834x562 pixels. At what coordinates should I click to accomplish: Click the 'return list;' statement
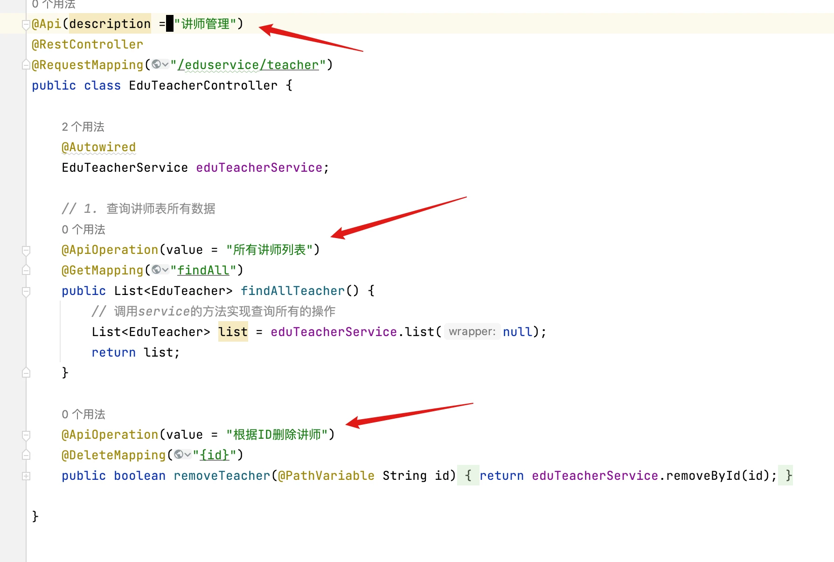(136, 352)
